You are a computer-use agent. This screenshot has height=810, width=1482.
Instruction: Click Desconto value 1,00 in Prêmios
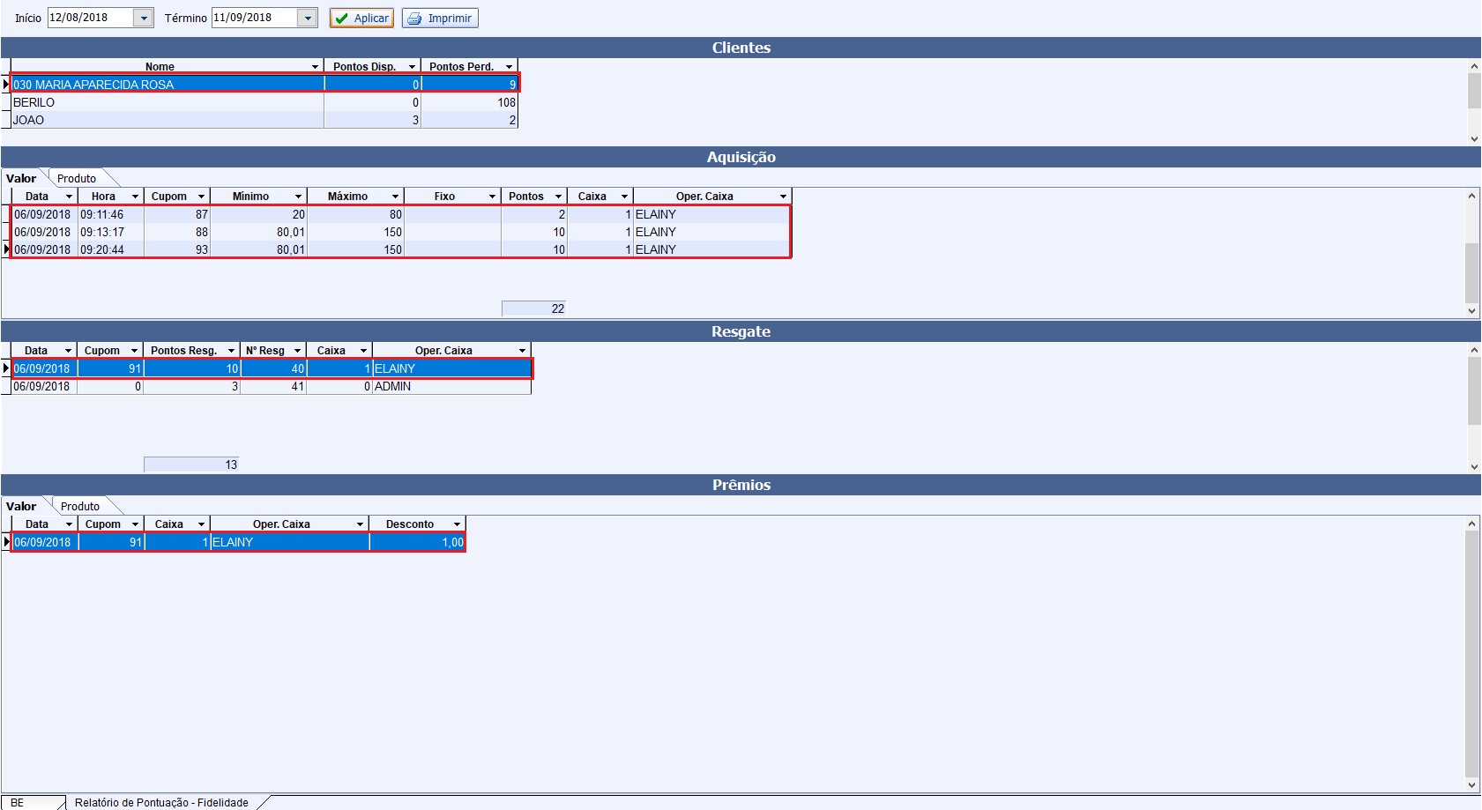coord(417,542)
